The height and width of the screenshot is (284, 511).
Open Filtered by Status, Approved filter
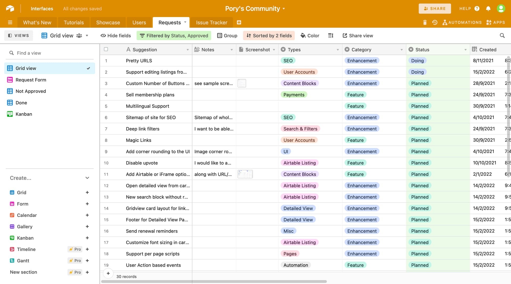pyautogui.click(x=174, y=36)
